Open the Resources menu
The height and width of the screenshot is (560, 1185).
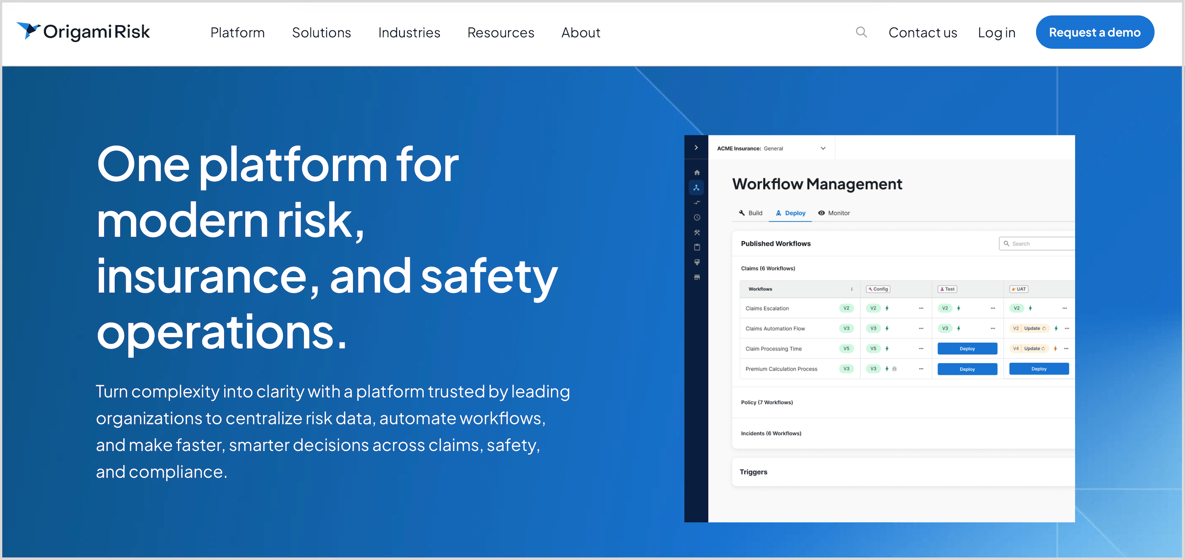(x=501, y=33)
